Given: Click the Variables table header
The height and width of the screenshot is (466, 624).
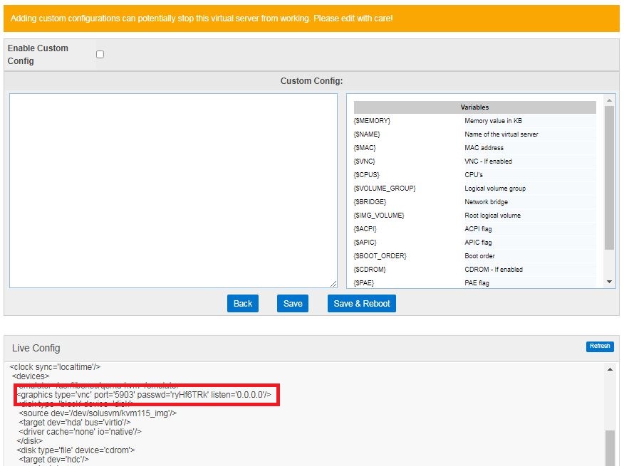Looking at the screenshot, I should click(474, 107).
